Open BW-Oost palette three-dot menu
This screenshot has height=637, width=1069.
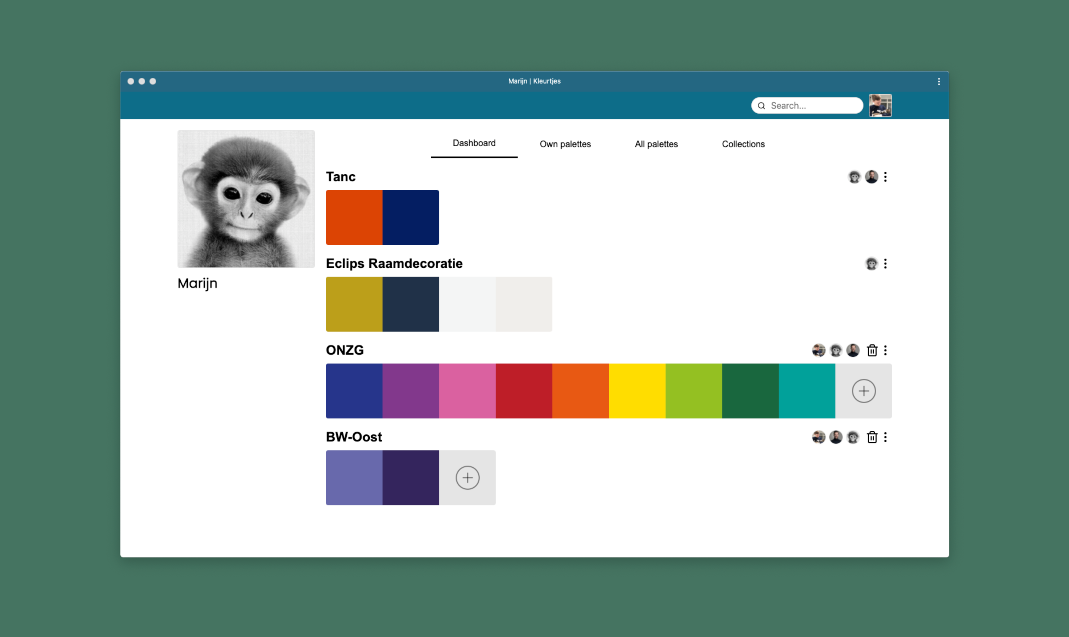pyautogui.click(x=885, y=437)
